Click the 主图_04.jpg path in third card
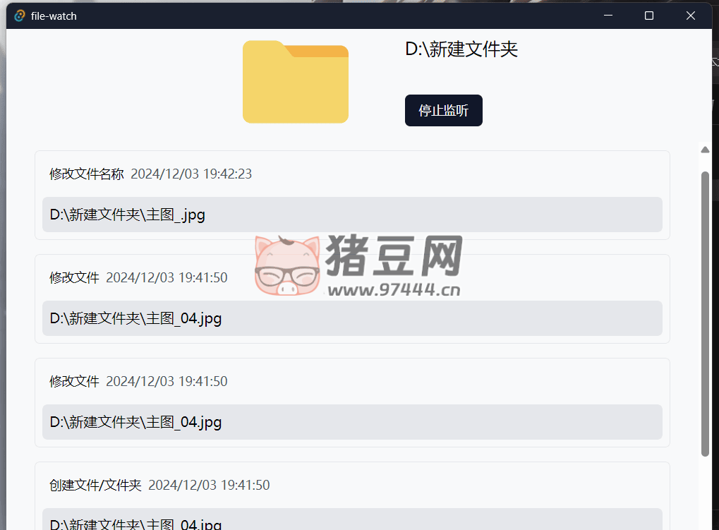 [x=135, y=422]
